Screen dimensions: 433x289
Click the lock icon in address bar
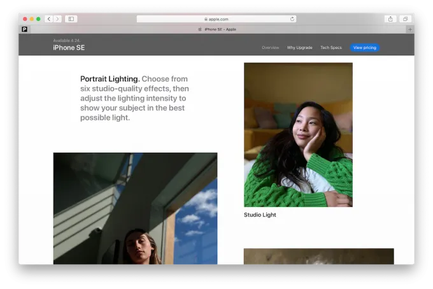pos(206,19)
